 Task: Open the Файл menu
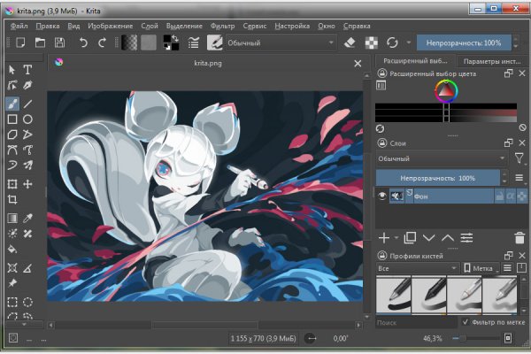pos(19,26)
